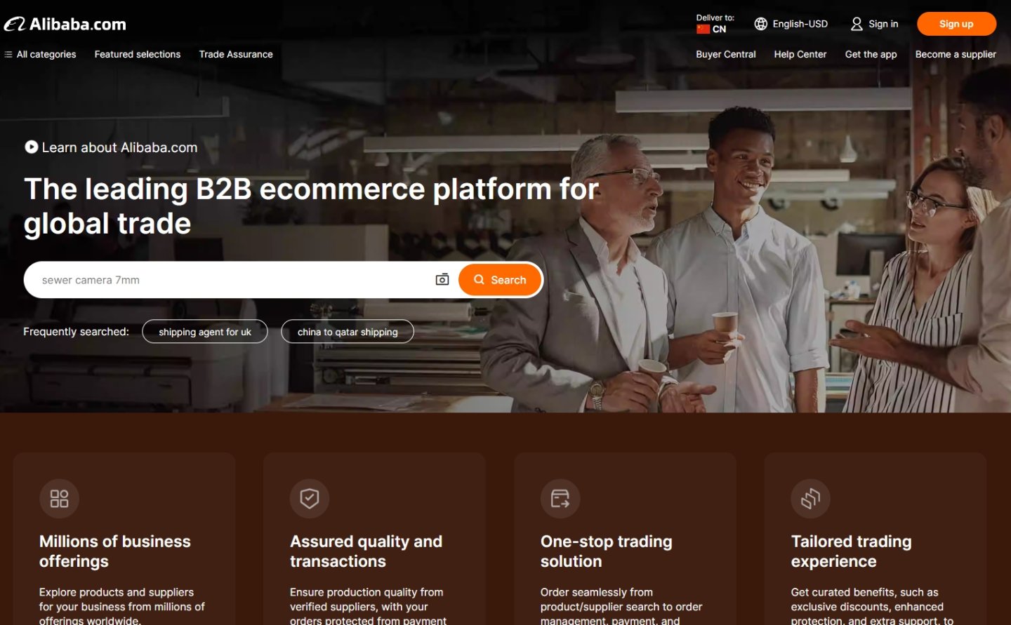The width and height of the screenshot is (1011, 625).
Task: Open the English-USD language currency dropdown
Action: (x=791, y=24)
